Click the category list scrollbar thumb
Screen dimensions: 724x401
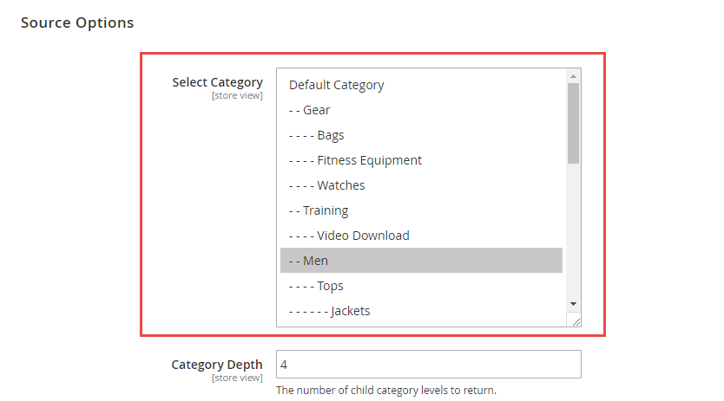[x=573, y=123]
